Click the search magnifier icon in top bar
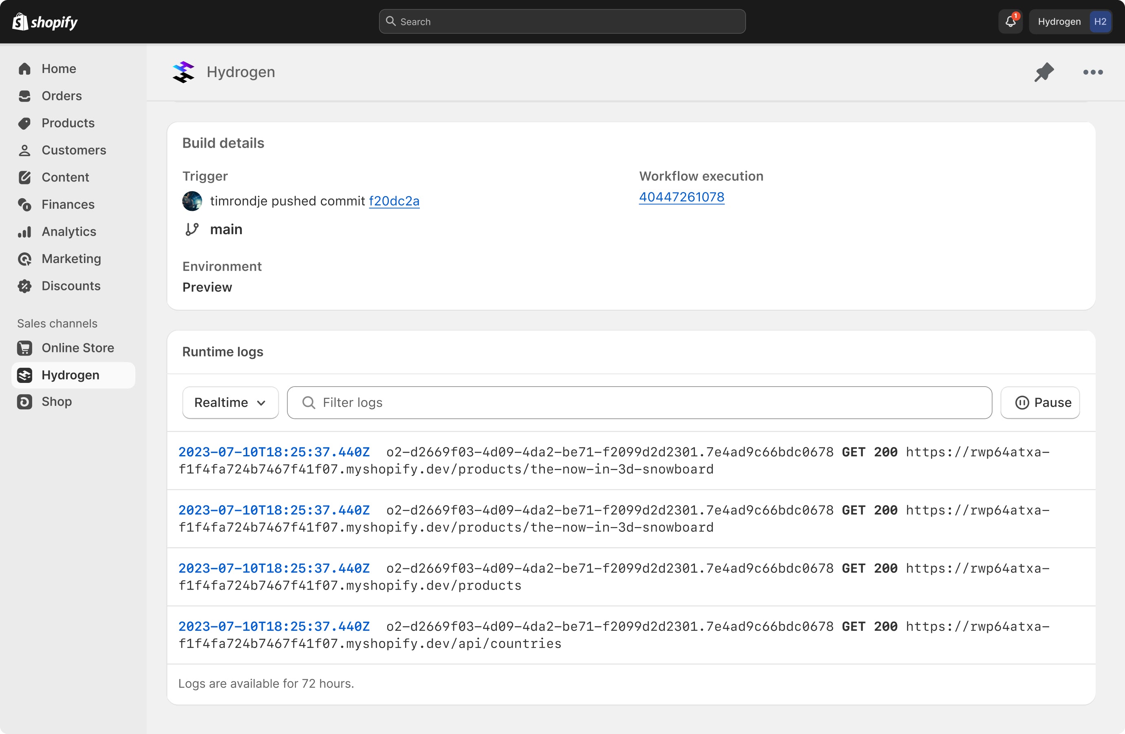 (x=390, y=21)
